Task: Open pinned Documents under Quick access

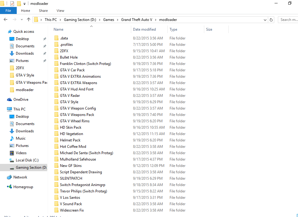Action: pyautogui.click(x=25, y=46)
